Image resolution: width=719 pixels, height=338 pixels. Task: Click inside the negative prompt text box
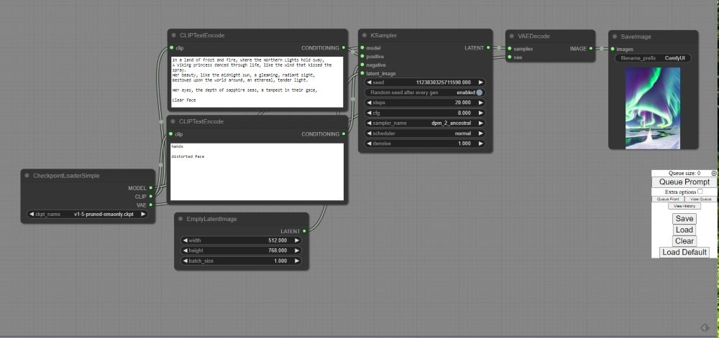coord(257,172)
